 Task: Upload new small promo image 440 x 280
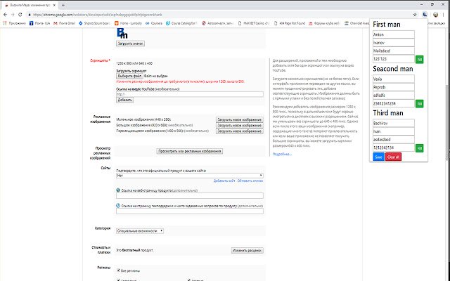tap(239, 119)
